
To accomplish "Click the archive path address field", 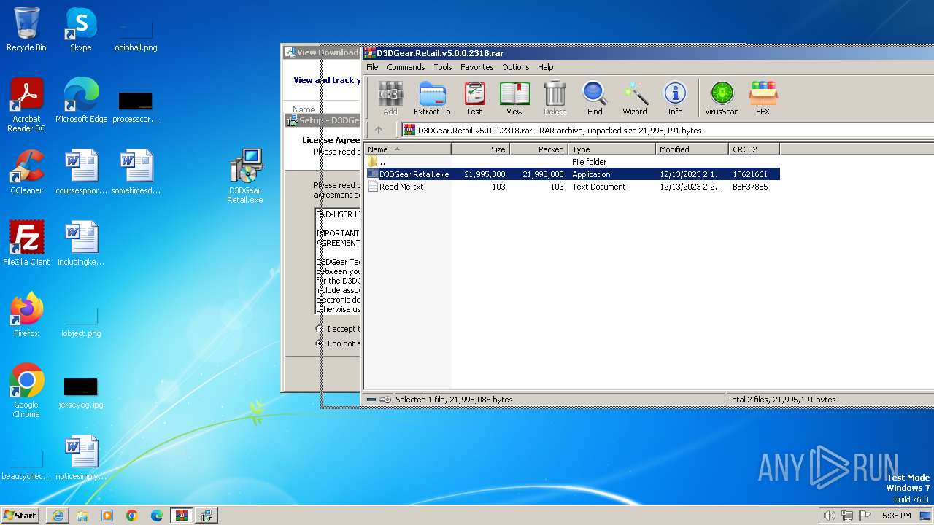I will (668, 131).
